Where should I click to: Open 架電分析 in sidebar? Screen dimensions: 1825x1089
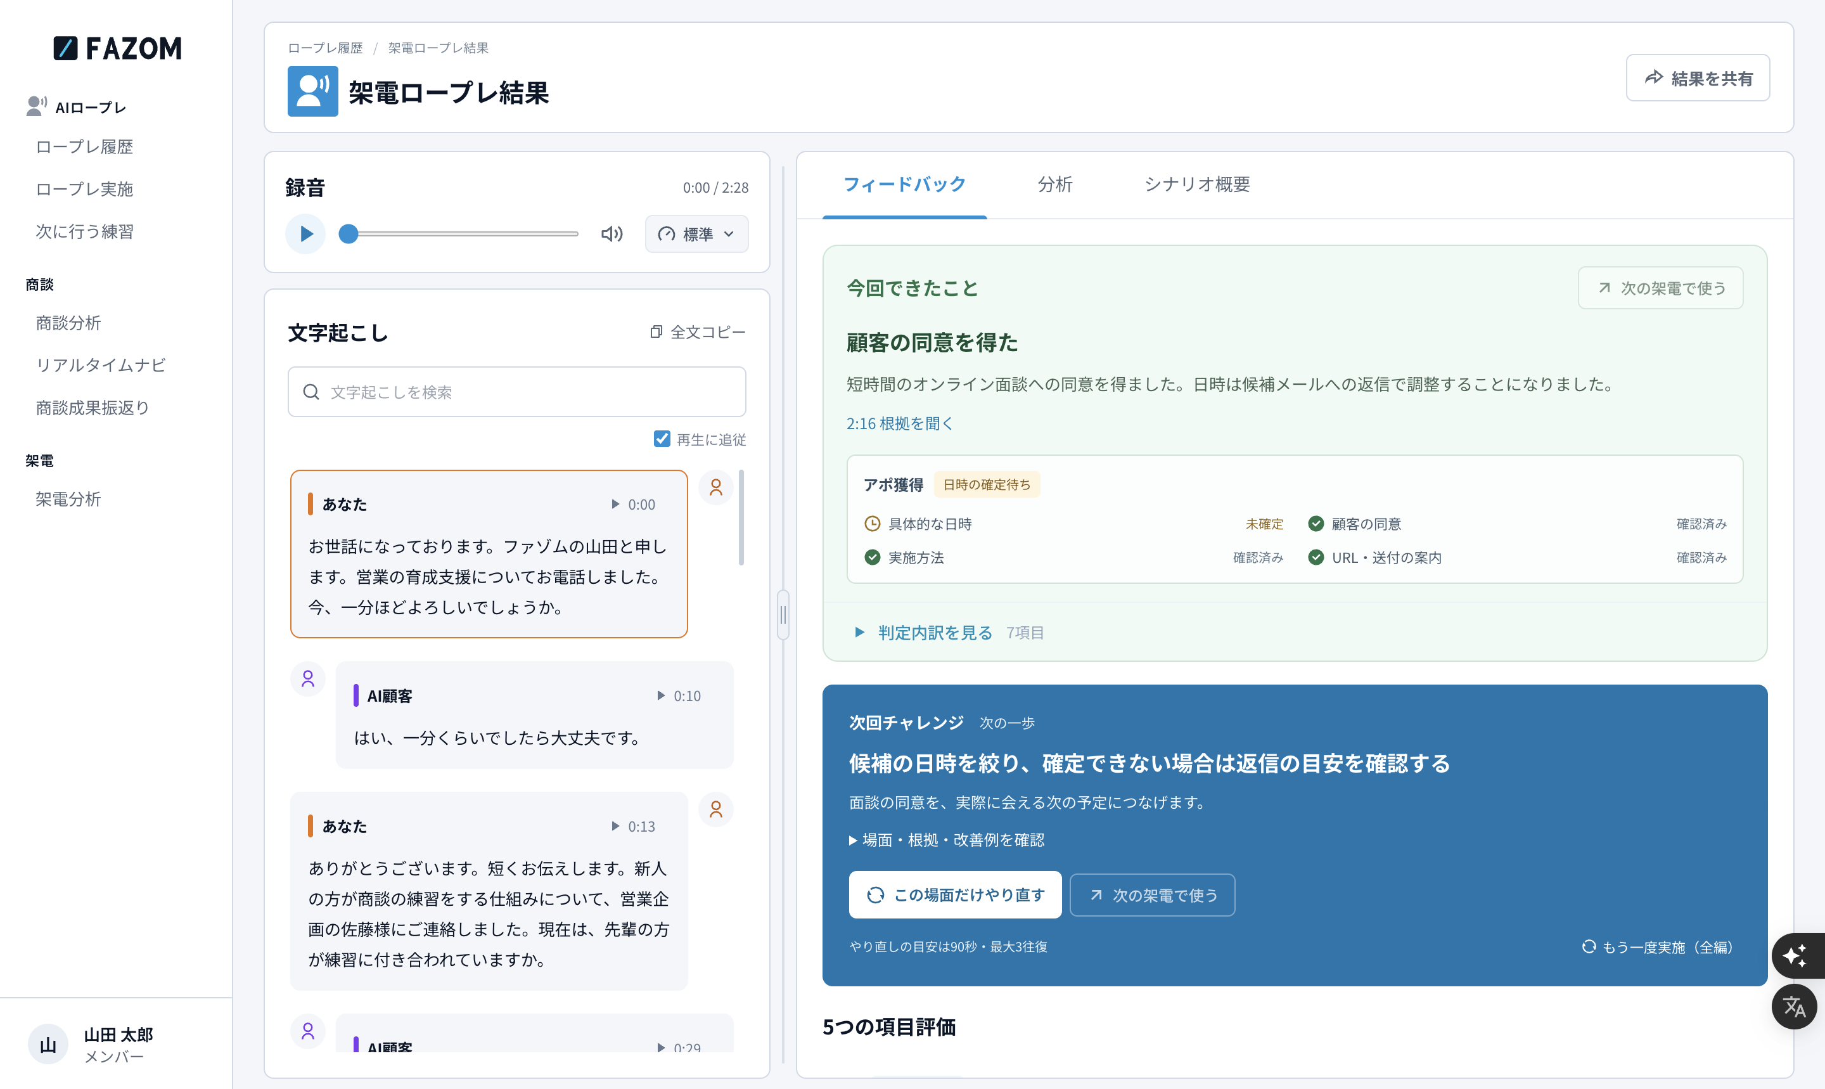68,499
